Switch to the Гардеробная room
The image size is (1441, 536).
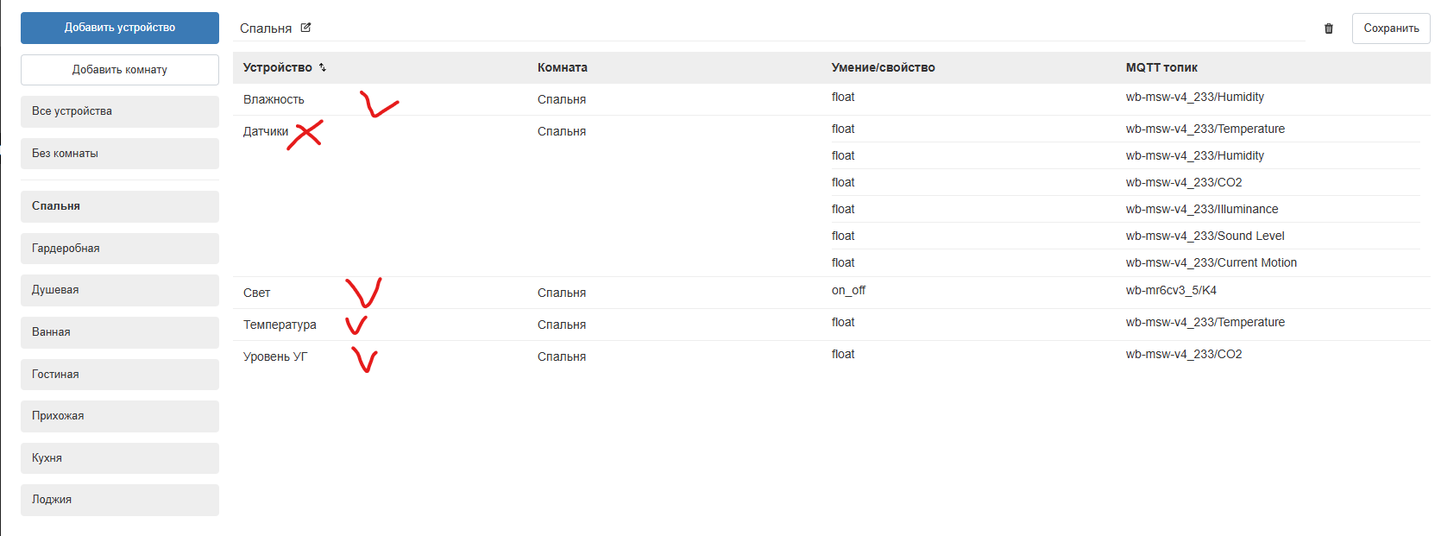point(120,249)
